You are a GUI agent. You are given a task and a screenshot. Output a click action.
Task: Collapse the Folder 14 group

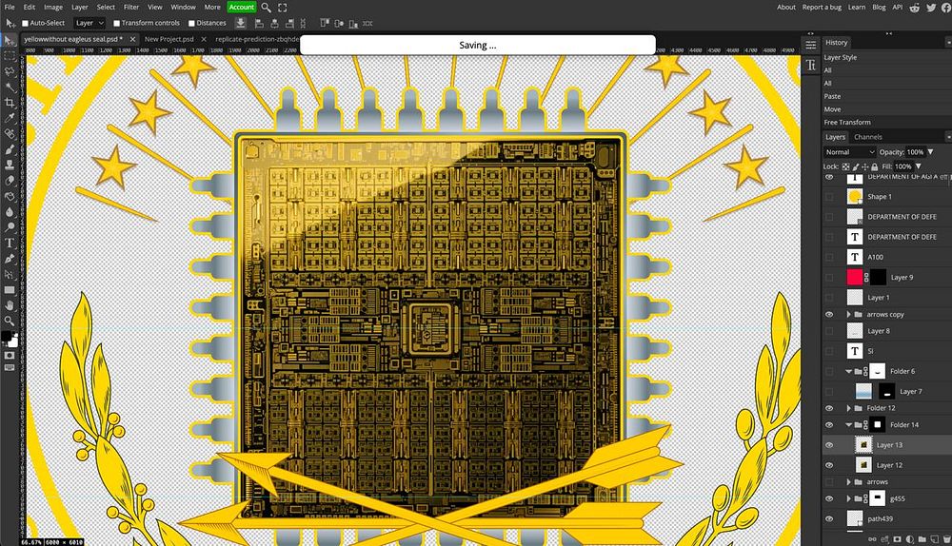(849, 424)
